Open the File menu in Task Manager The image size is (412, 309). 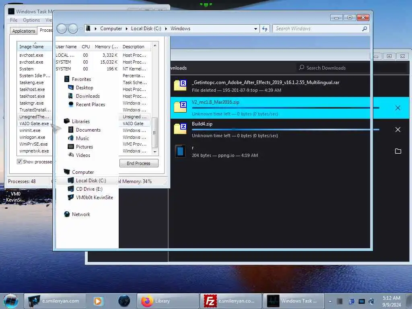click(14, 20)
